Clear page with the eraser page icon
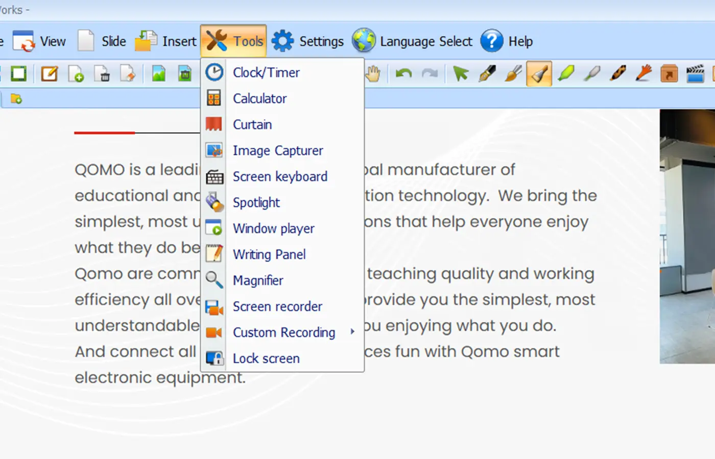This screenshot has width=715, height=459. (128, 74)
